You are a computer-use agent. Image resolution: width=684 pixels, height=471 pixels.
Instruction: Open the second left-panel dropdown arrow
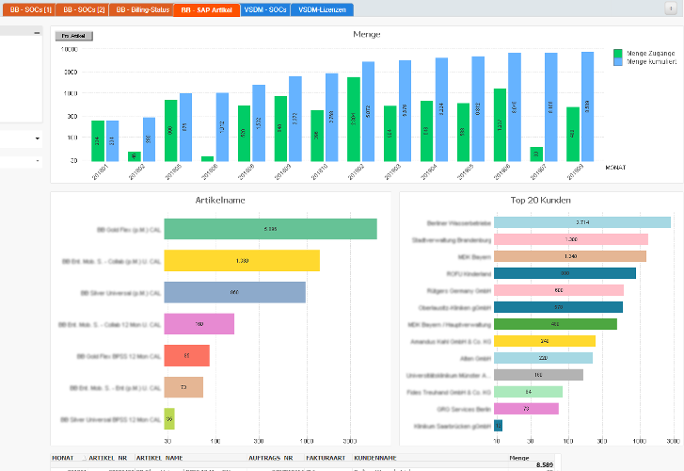(x=38, y=161)
